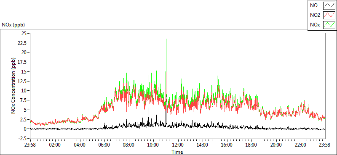337x155 pixels.
Task: Select the NO legend label
Action: [314, 5]
